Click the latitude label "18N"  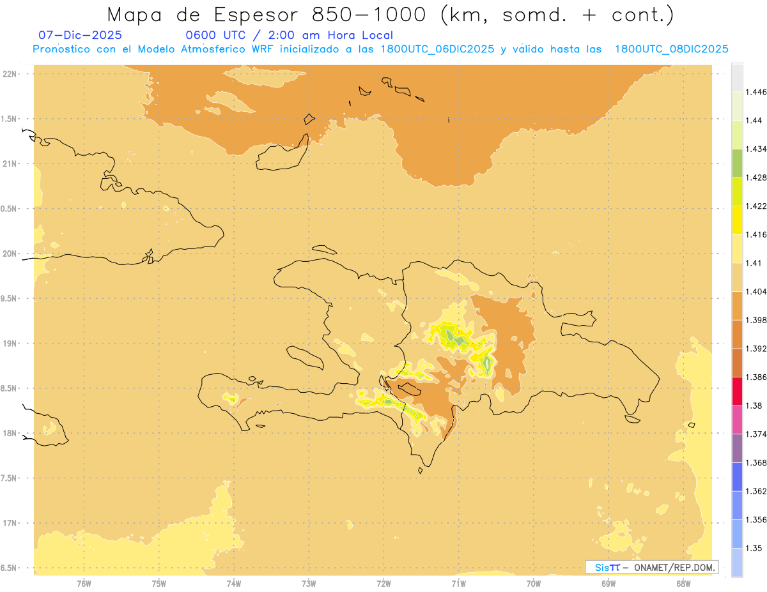[x=10, y=433]
